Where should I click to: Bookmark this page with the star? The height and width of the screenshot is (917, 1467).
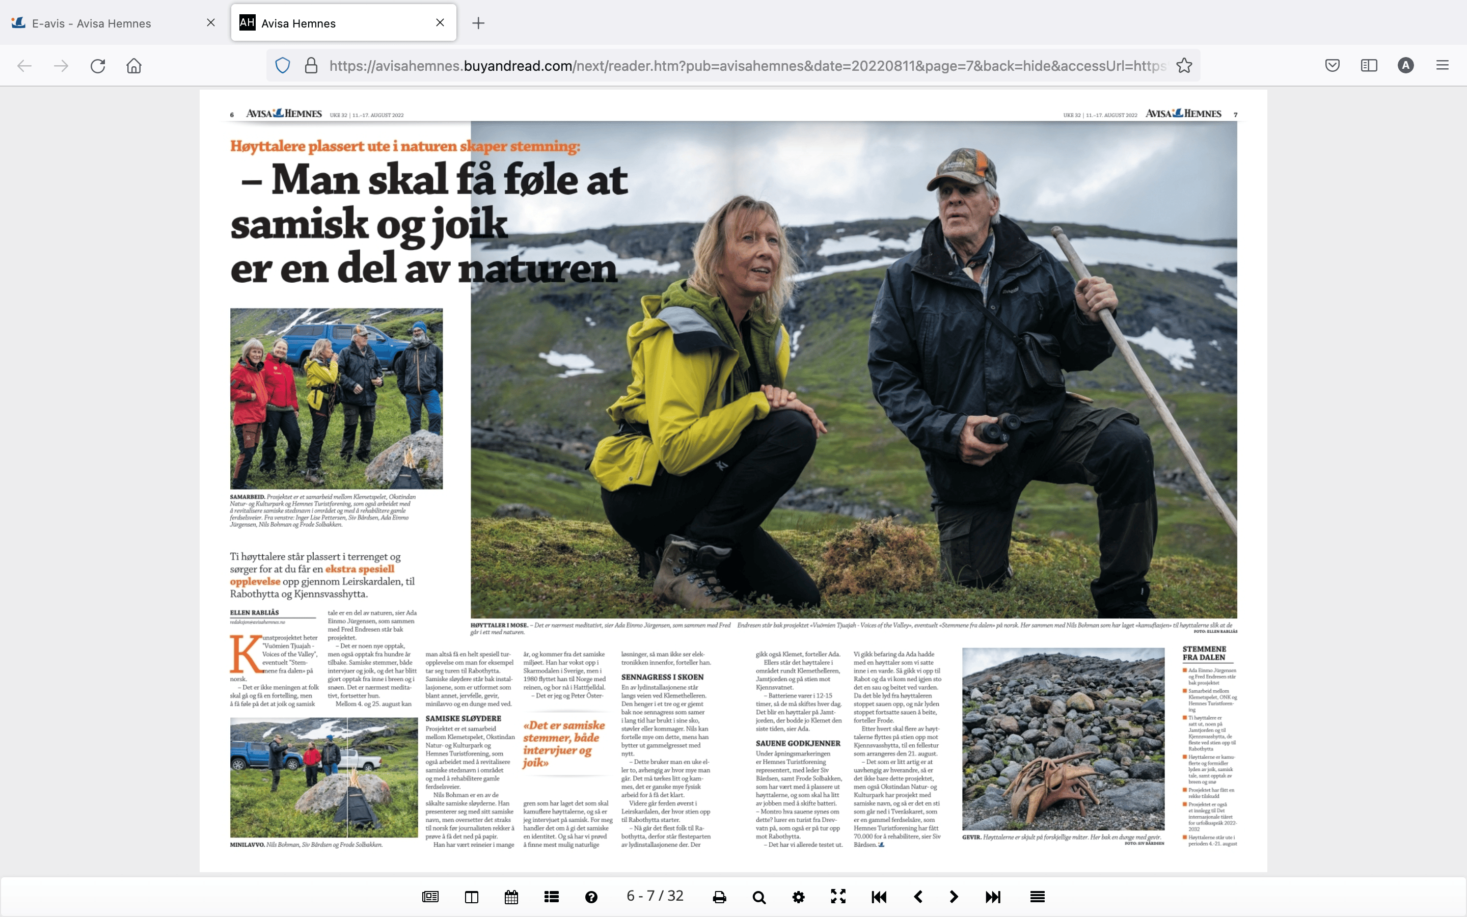click(1184, 66)
